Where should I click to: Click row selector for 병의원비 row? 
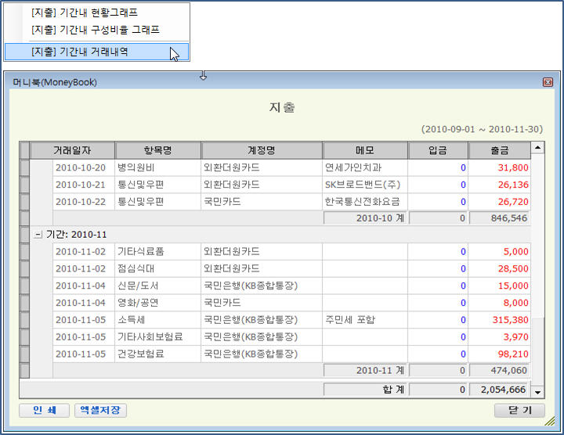(24, 167)
